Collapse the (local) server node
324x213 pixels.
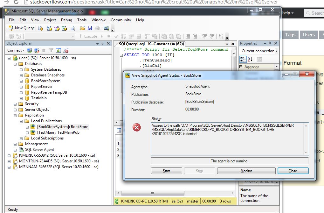click(9, 58)
